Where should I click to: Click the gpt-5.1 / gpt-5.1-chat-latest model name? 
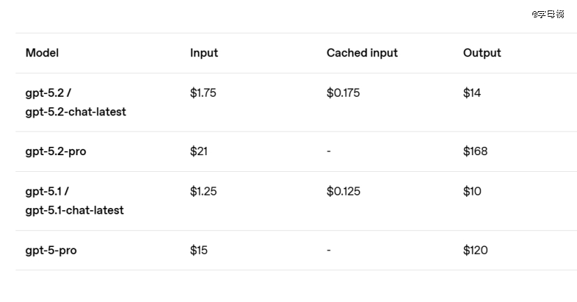74,201
